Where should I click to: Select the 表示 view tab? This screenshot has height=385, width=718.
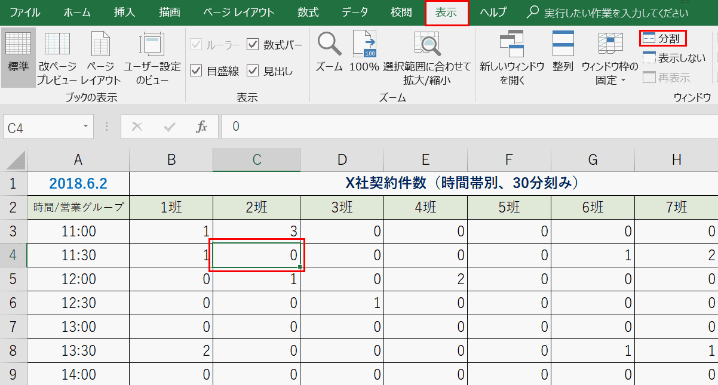[x=447, y=13]
